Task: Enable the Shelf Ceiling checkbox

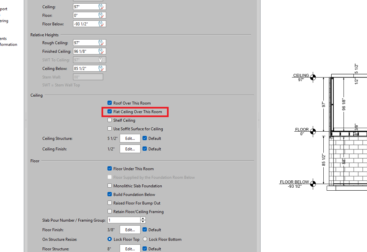Action: pos(110,120)
